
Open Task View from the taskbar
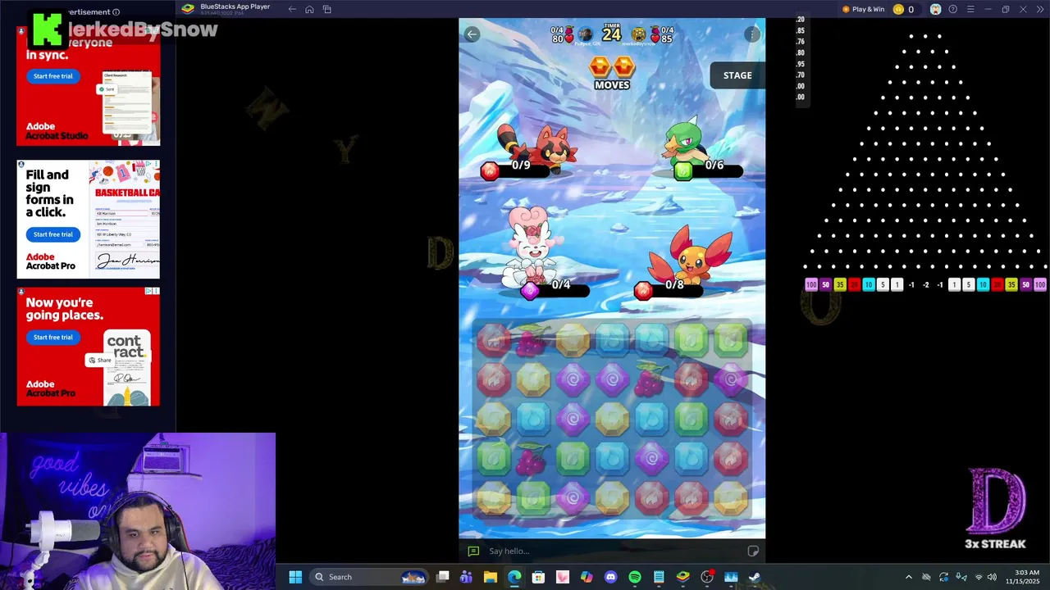click(443, 577)
